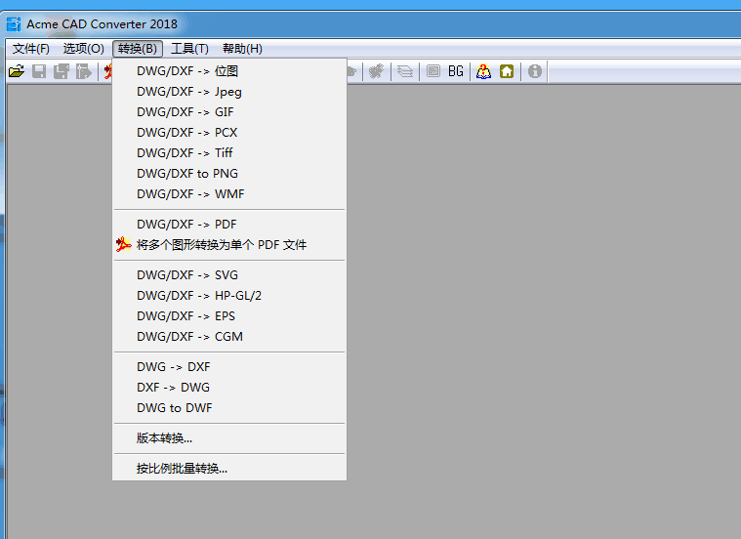Choose DWG/DXF to PNG conversion
This screenshot has height=539, width=741.
[229, 174]
